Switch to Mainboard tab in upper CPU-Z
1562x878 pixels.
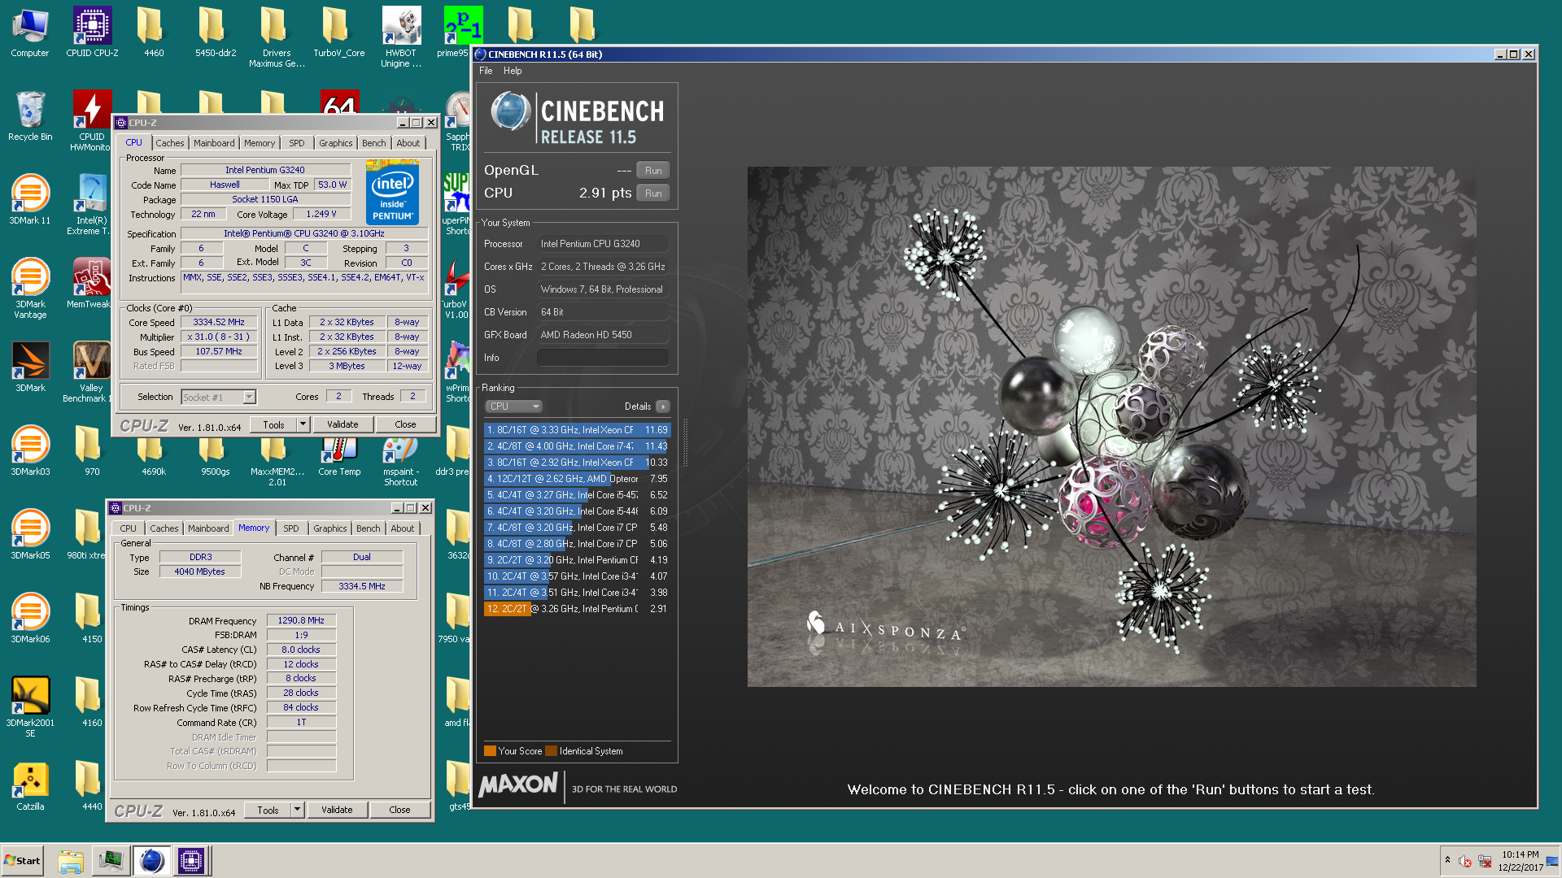[214, 143]
